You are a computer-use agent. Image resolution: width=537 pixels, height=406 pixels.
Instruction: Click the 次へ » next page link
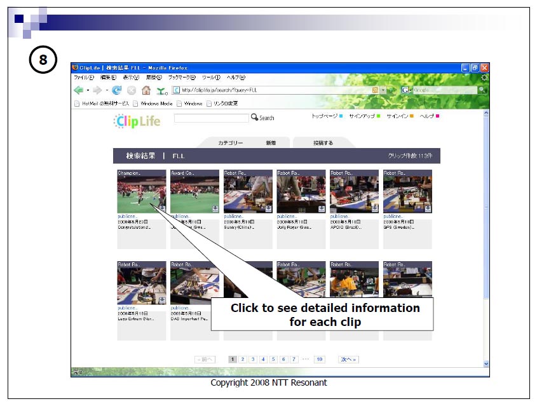pyautogui.click(x=348, y=359)
